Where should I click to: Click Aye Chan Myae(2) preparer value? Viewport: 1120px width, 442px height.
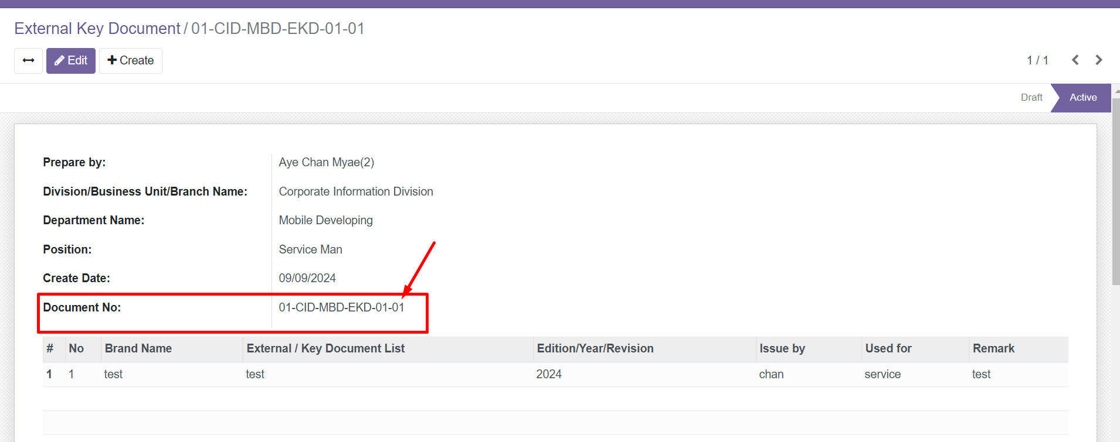pyautogui.click(x=327, y=162)
